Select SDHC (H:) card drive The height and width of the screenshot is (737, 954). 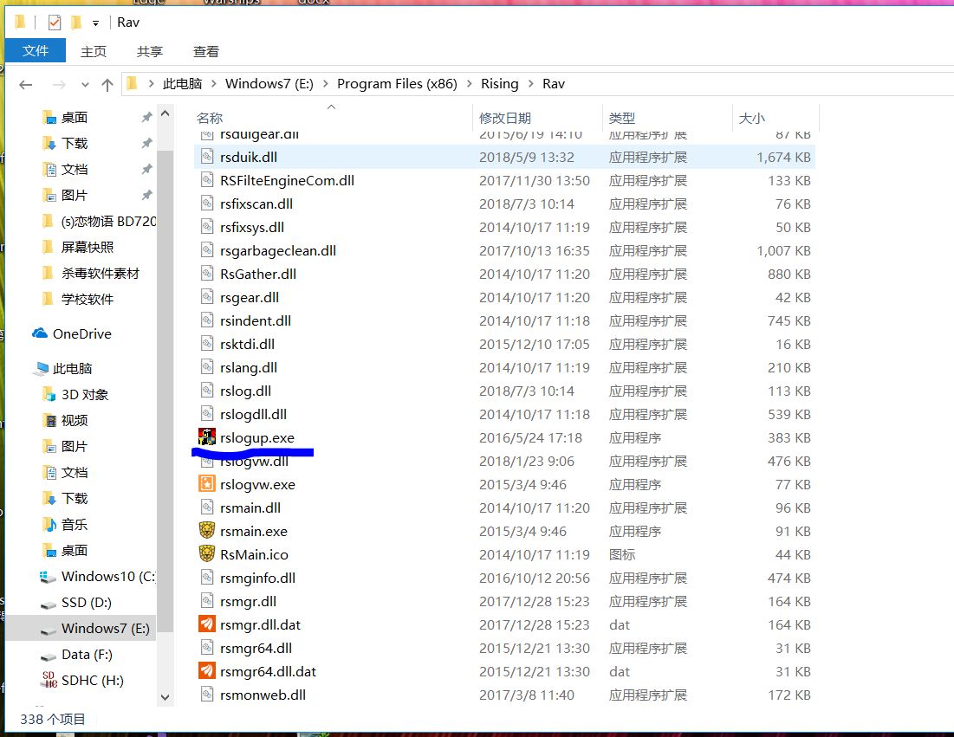[82, 681]
